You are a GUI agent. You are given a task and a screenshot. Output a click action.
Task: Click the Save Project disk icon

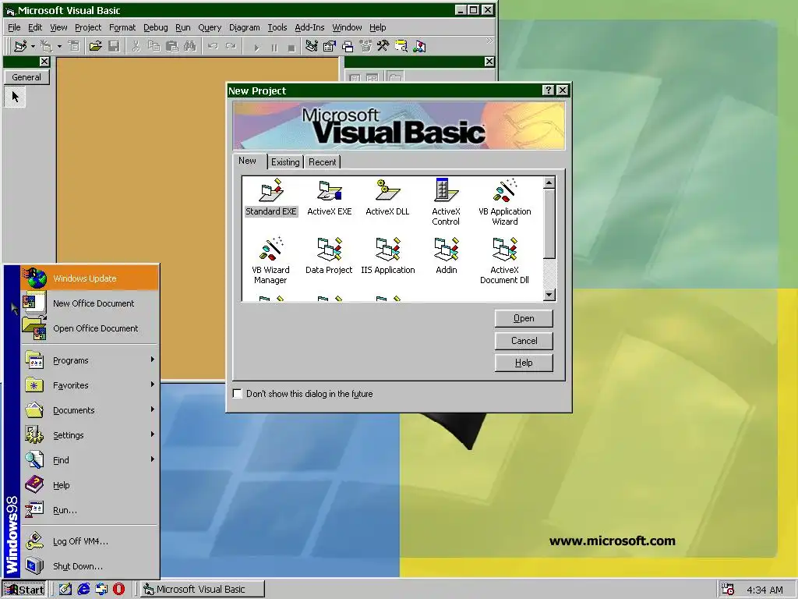click(114, 46)
